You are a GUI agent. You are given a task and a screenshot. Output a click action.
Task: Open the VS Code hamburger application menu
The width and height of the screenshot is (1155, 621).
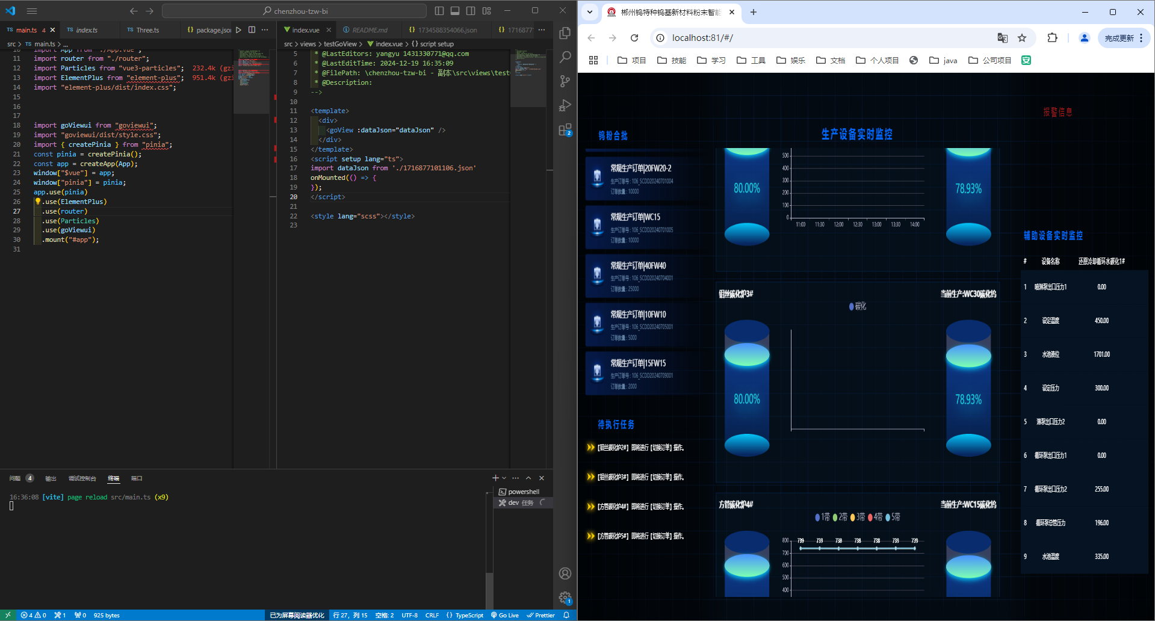(x=32, y=11)
